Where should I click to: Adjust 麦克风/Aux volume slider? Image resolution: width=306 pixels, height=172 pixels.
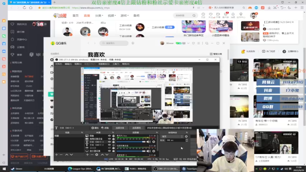pos(131,142)
